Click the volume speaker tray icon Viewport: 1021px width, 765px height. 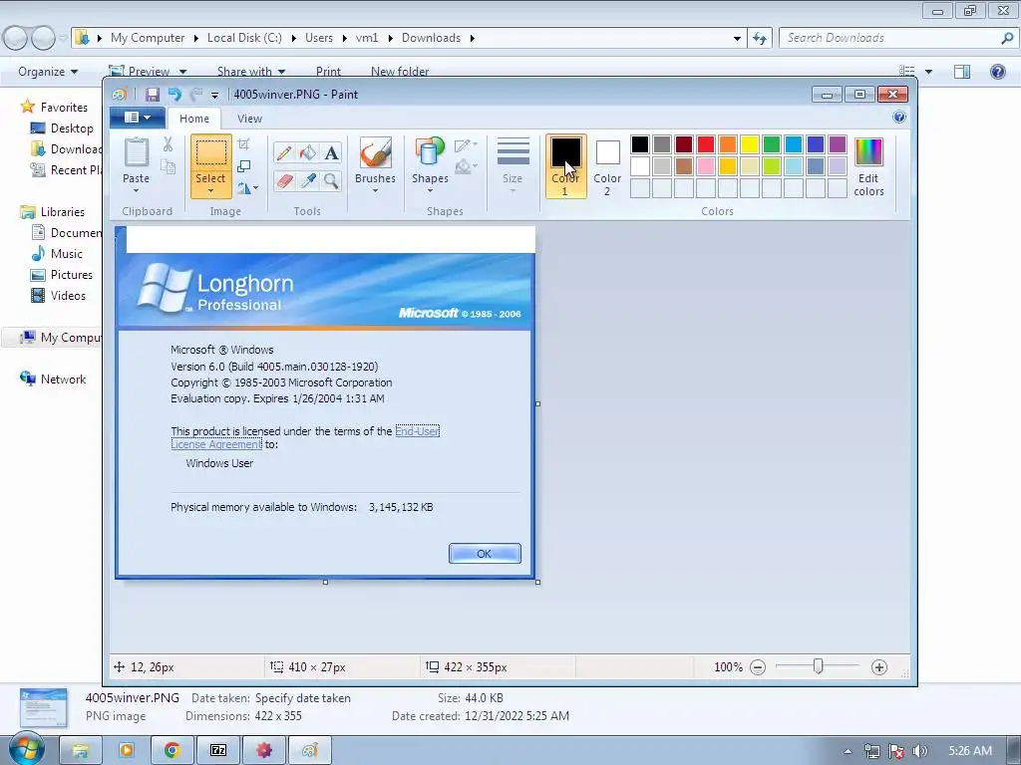coord(920,751)
